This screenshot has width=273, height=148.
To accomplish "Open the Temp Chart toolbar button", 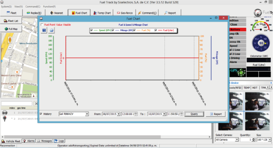I will coord(102,13).
